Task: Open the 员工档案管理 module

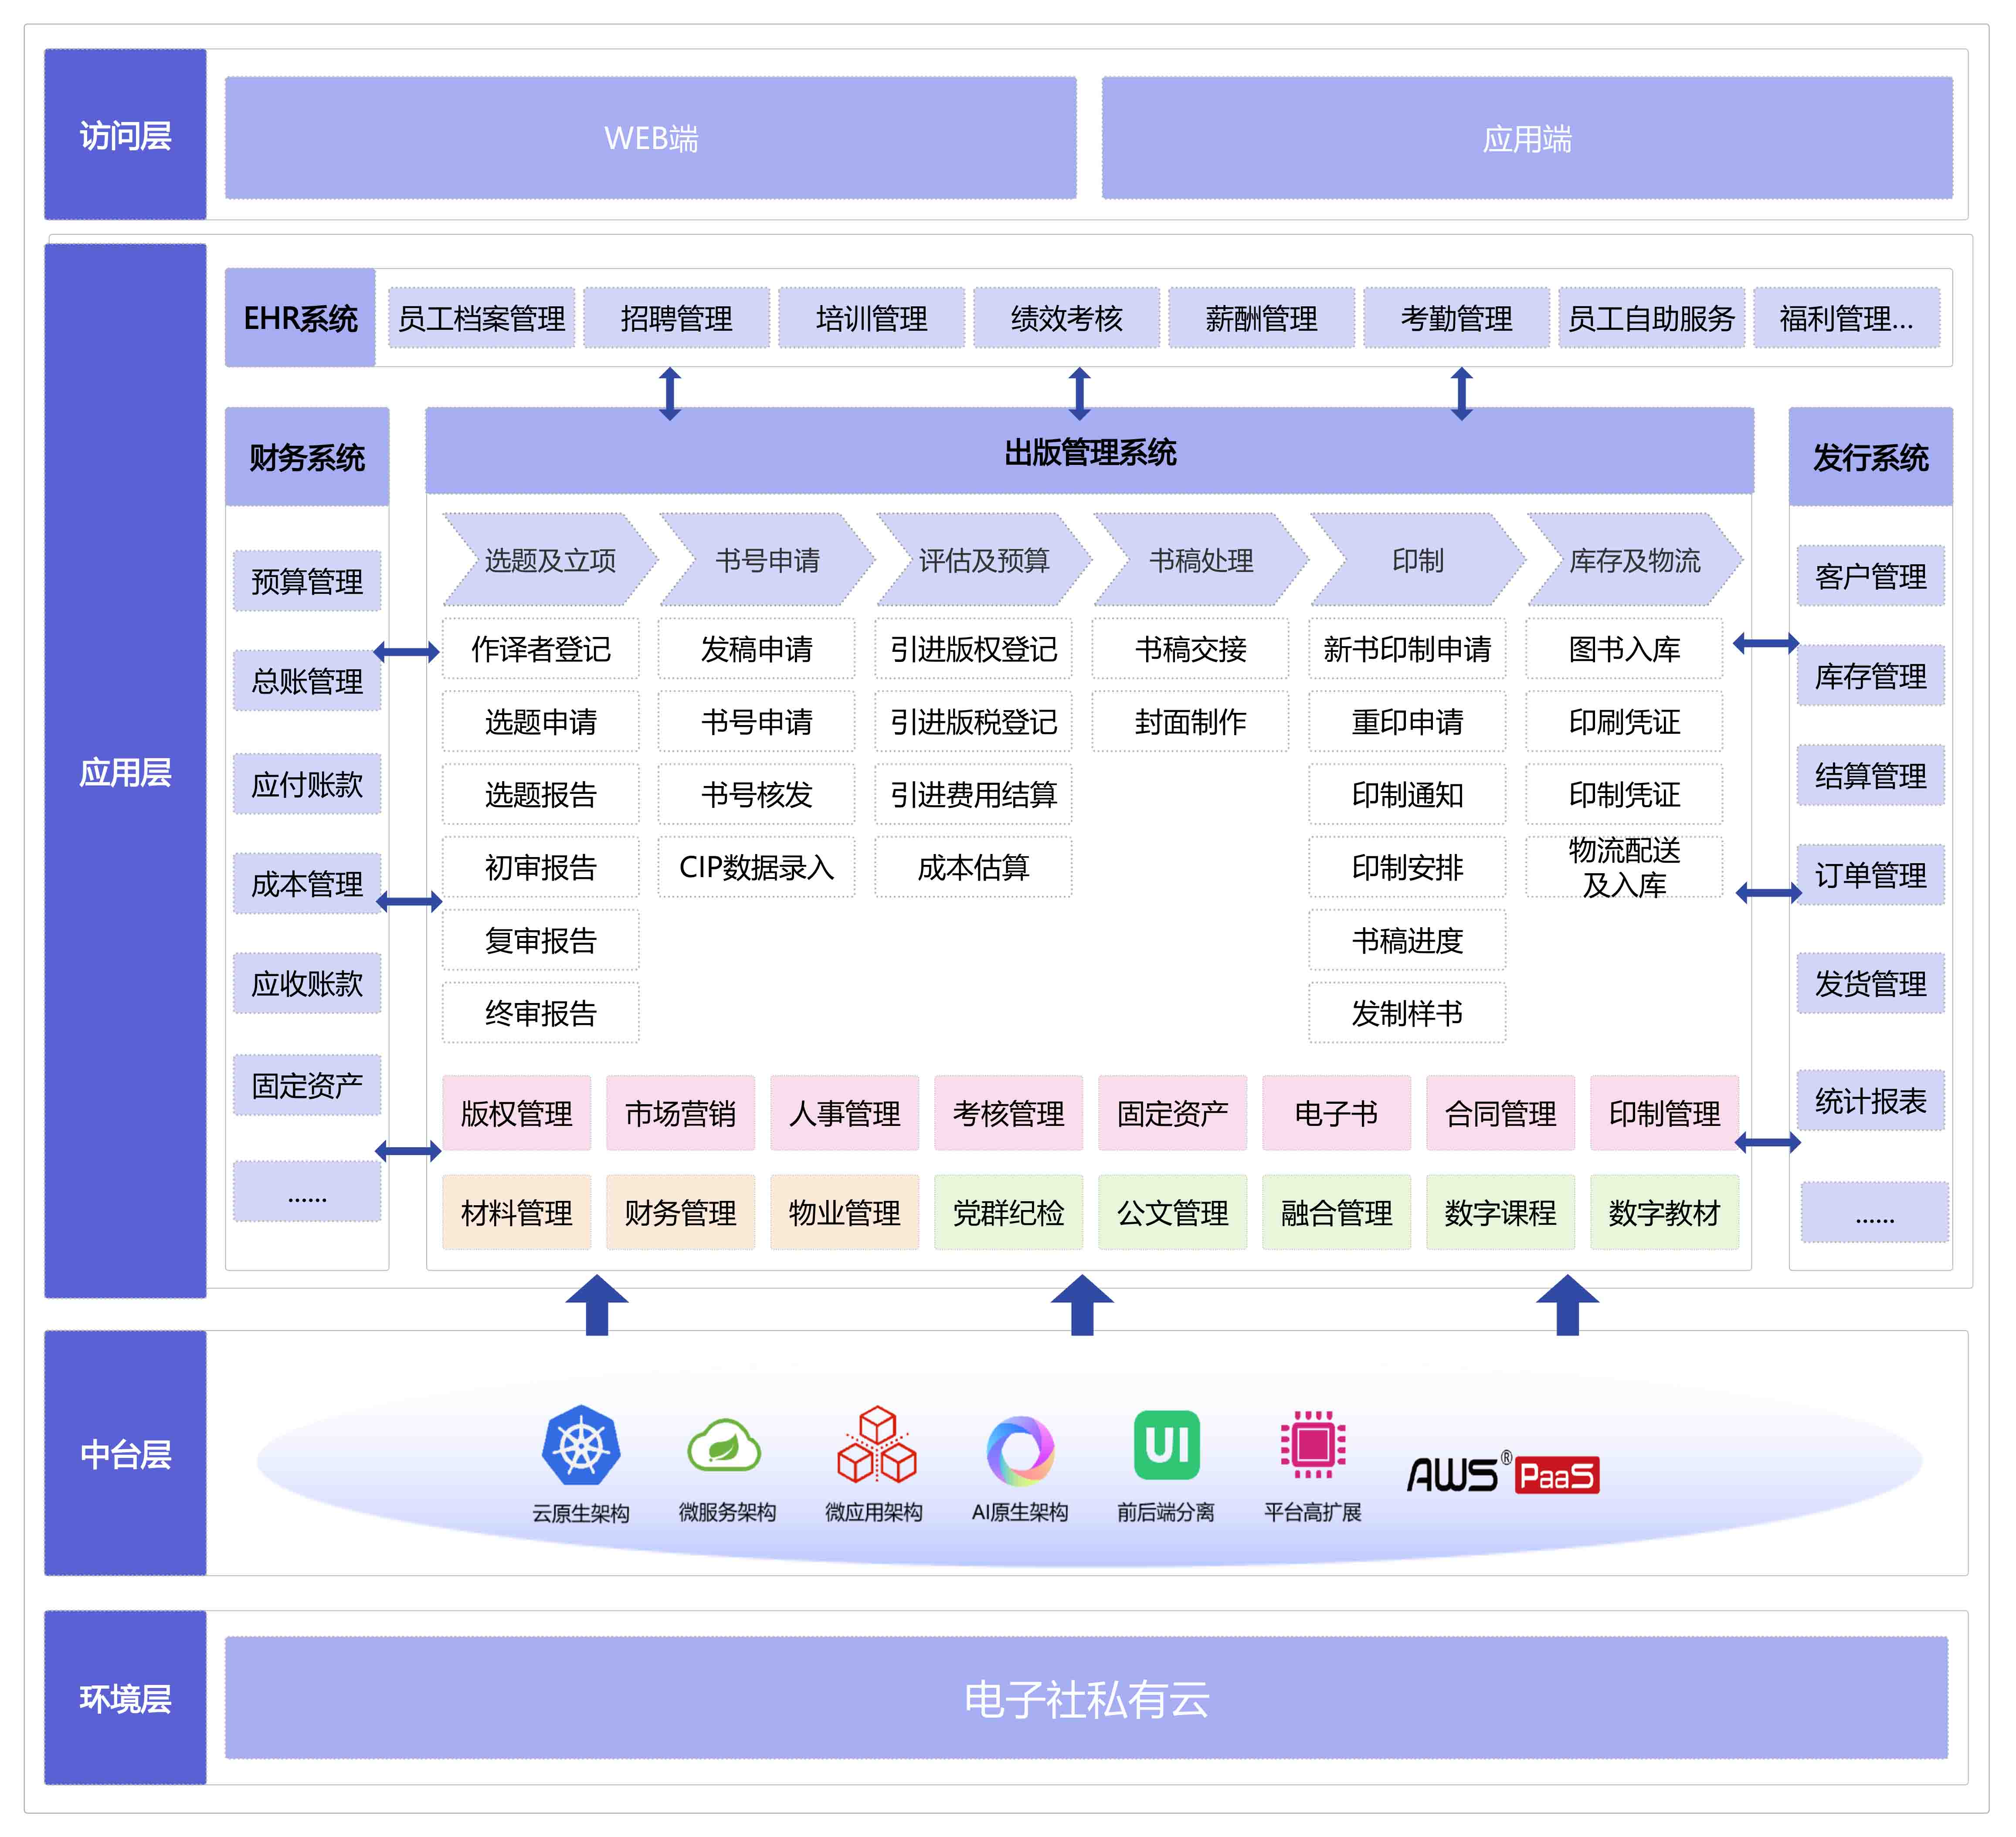Action: pyautogui.click(x=481, y=319)
